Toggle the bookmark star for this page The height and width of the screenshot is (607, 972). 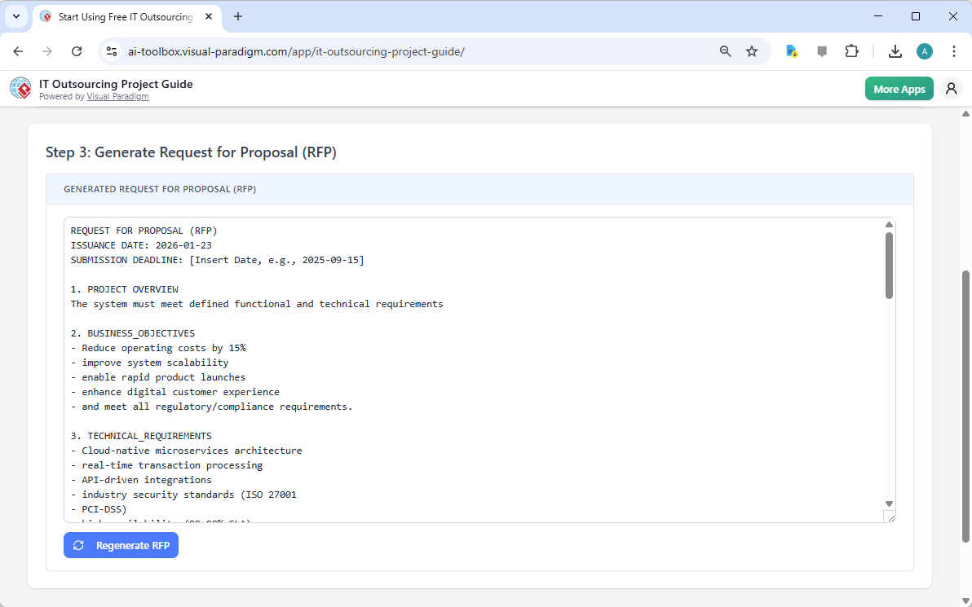pyautogui.click(x=751, y=51)
